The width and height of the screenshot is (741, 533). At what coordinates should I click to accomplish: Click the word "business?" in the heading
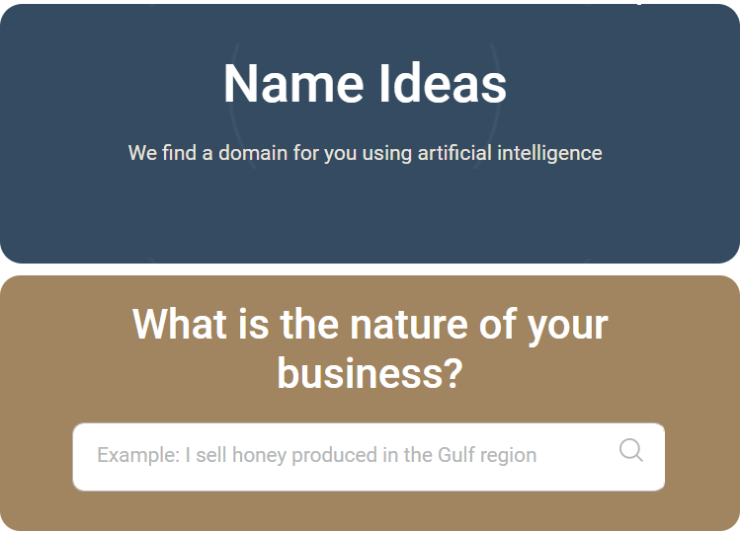tap(370, 373)
